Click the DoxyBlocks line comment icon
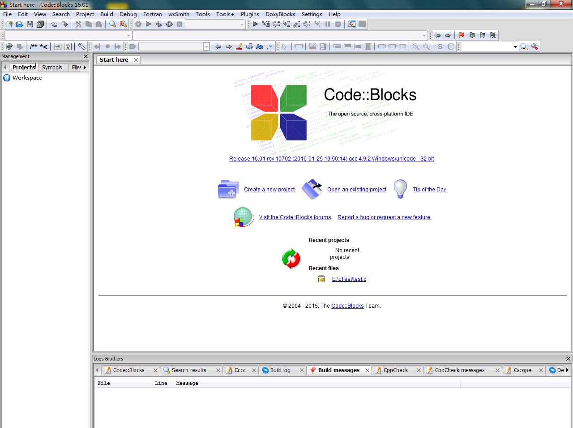 [x=44, y=47]
